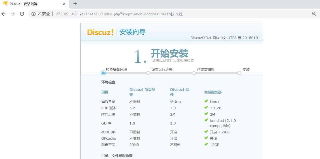Click the 项目 column header
The image size is (320, 159).
(105, 92)
